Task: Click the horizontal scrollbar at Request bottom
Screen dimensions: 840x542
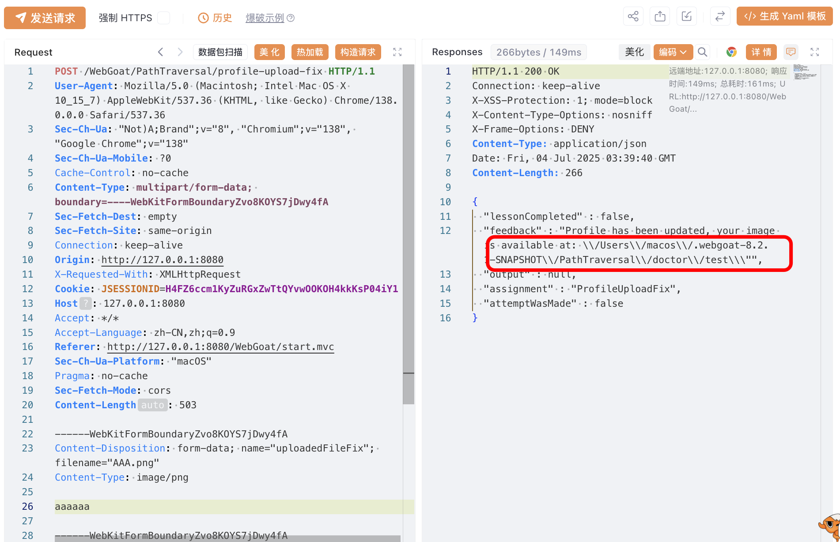Action: [227, 539]
